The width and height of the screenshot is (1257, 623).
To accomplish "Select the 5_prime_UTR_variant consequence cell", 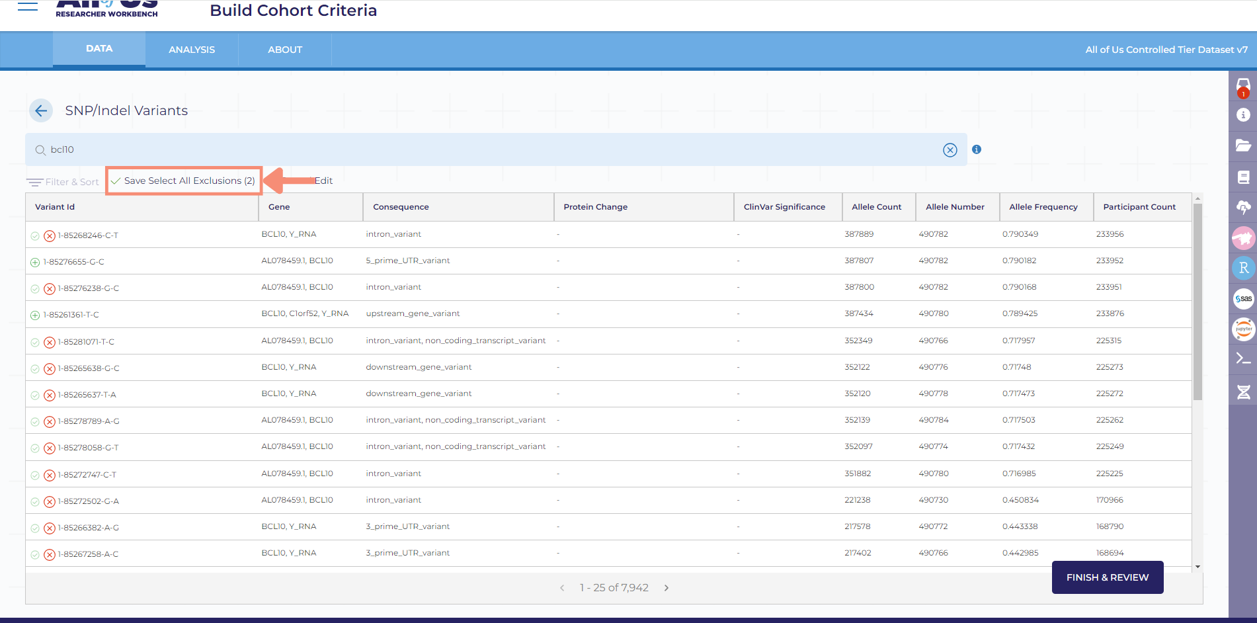I will [x=408, y=261].
